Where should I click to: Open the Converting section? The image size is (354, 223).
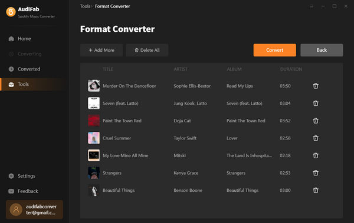click(x=25, y=54)
